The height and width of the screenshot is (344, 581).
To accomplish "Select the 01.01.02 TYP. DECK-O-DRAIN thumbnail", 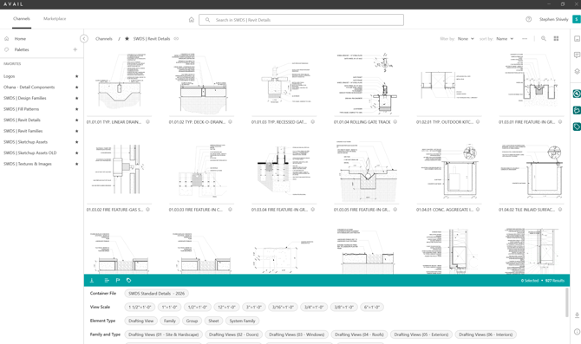I will [201, 84].
